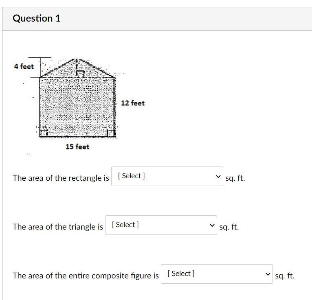Click the bottom-right right-angle marker of rectangle
The width and height of the screenshot is (312, 300).
click(111, 133)
